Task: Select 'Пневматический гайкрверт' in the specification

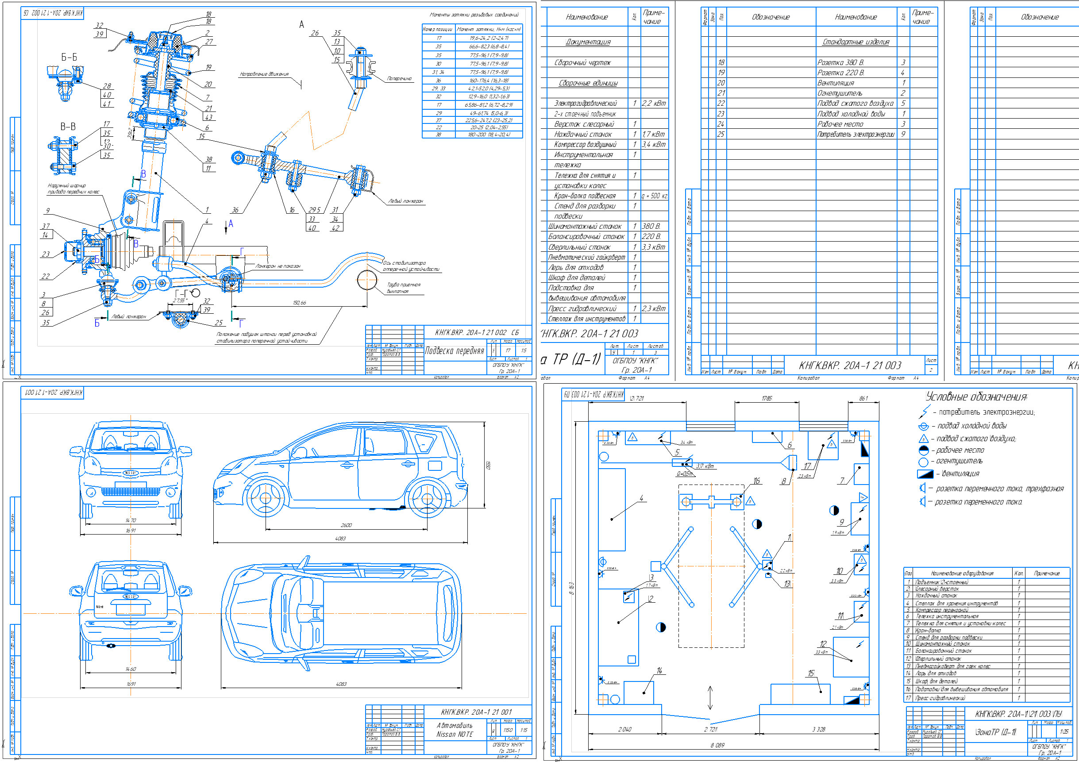Action: [586, 258]
